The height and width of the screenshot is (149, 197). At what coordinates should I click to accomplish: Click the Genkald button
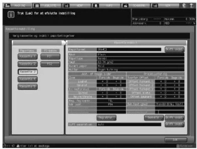pos(154,118)
